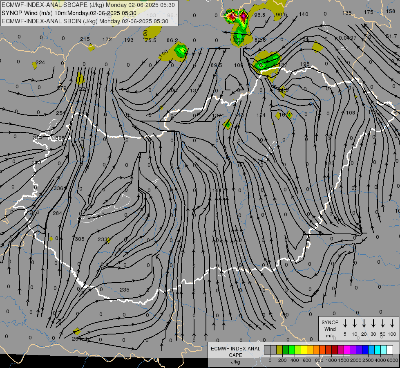Pick the white CAPE legend swatch

coord(389,350)
